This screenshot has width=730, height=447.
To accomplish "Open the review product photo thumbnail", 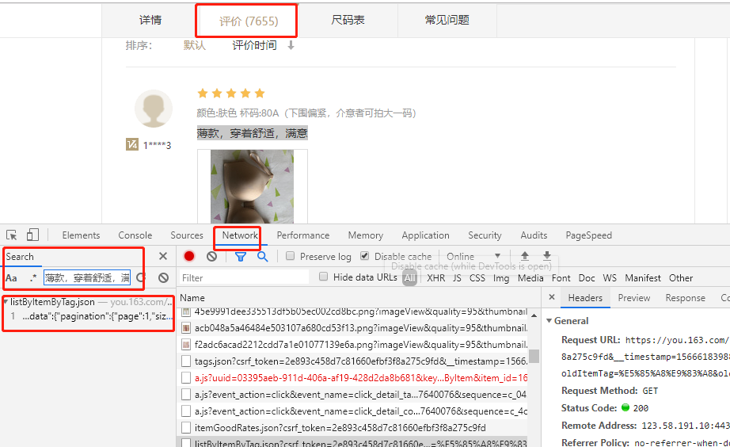I will click(x=253, y=186).
